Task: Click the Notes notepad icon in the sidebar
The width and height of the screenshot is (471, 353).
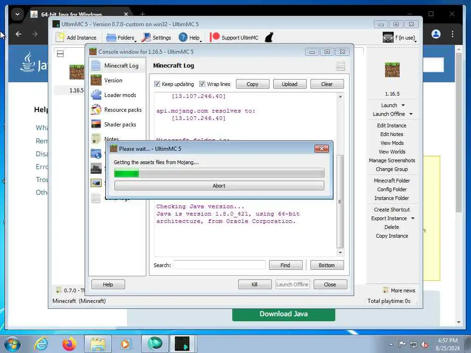Action: pos(96,139)
